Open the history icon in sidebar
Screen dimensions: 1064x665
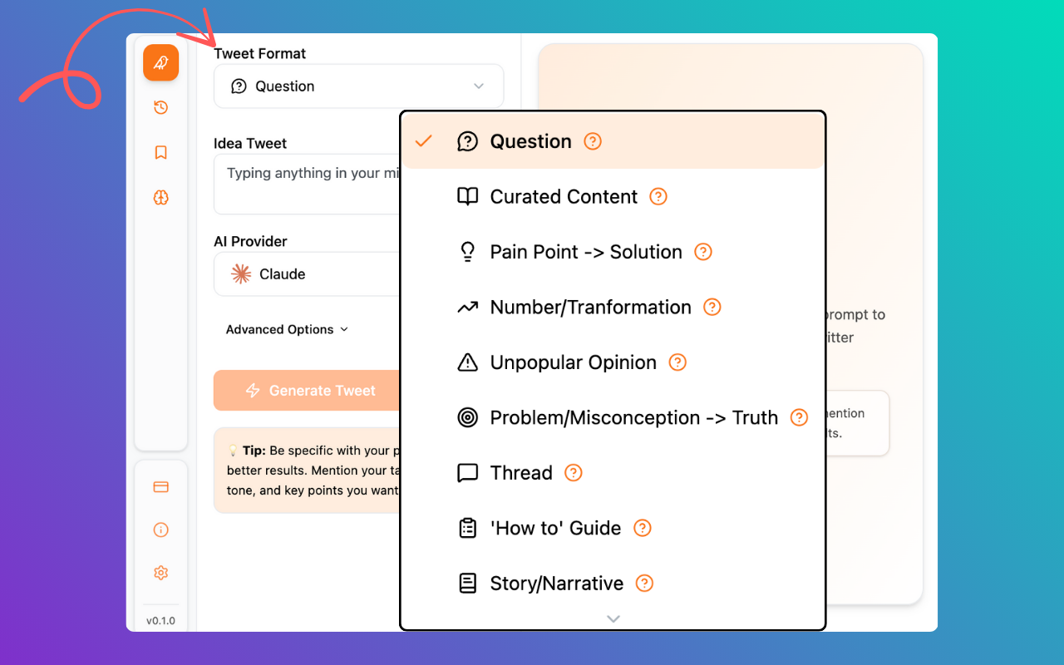click(x=160, y=107)
